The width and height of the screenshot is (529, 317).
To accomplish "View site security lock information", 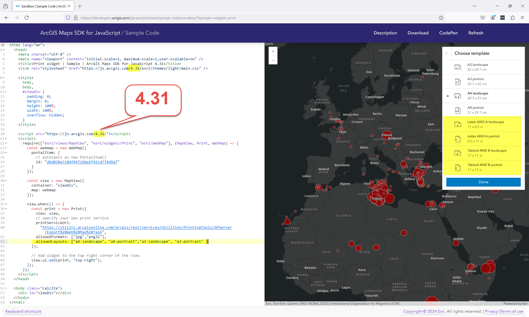I will (x=76, y=18).
